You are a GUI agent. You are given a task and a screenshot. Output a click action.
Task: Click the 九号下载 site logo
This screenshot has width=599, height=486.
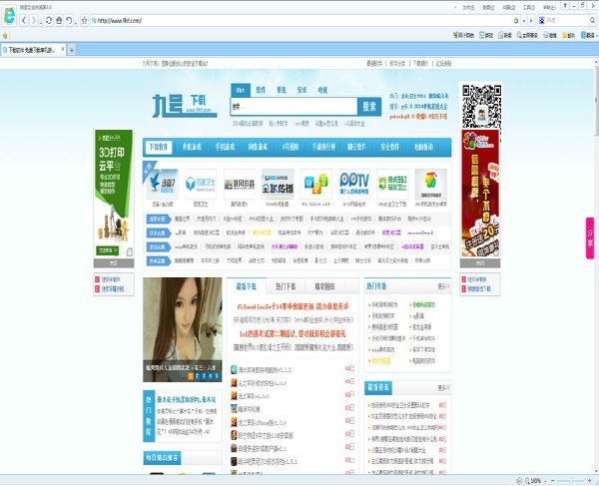(185, 105)
